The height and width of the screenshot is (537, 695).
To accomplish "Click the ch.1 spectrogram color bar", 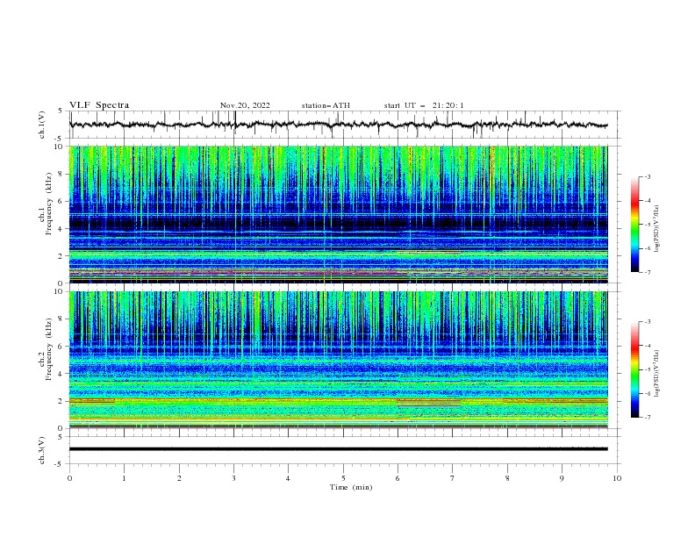I will pyautogui.click(x=635, y=225).
